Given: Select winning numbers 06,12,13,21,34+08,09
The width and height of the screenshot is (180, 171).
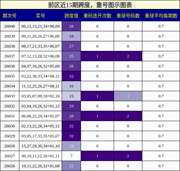Looking at the screenshot, I should [x=41, y=26].
